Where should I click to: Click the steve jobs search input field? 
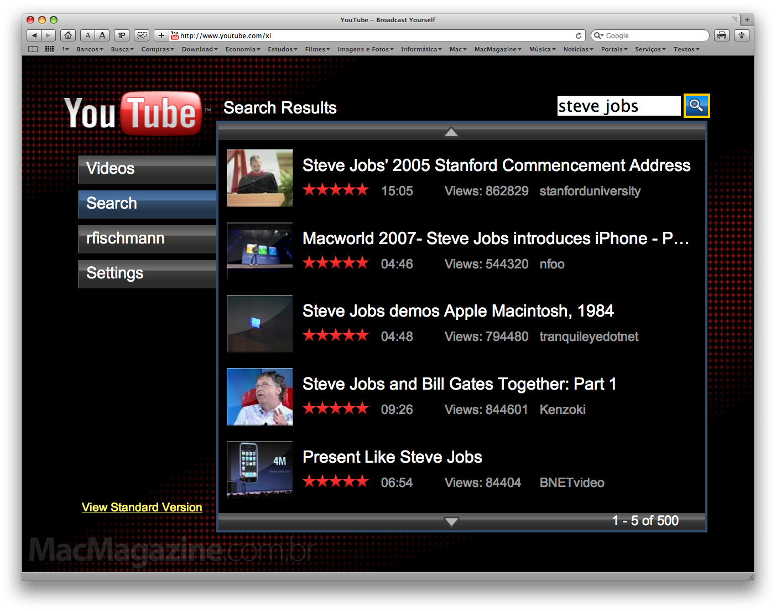pos(619,106)
